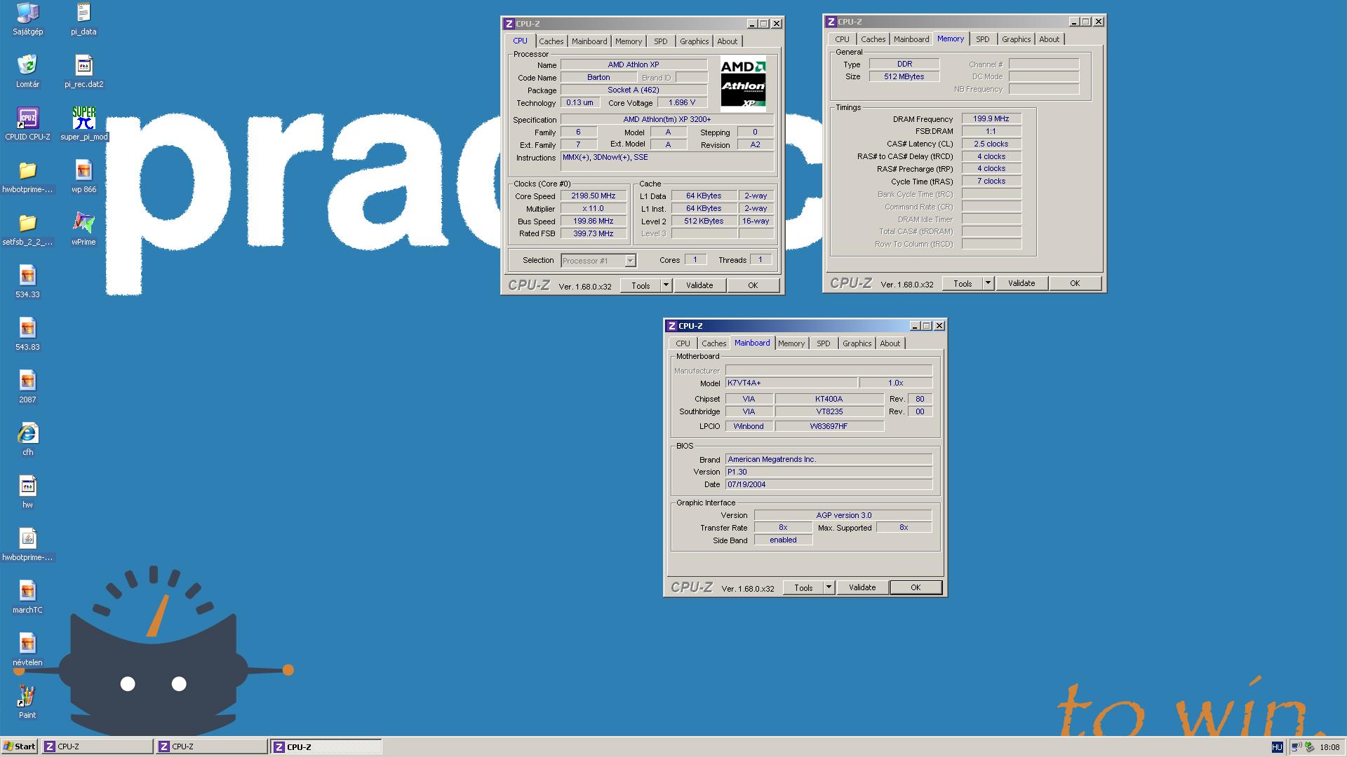Click the AMD Athlon XP logo
Viewport: 1347px width, 757px height.
click(743, 85)
